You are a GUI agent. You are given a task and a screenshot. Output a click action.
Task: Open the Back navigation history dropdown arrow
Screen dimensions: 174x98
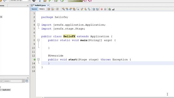click(55, 9)
